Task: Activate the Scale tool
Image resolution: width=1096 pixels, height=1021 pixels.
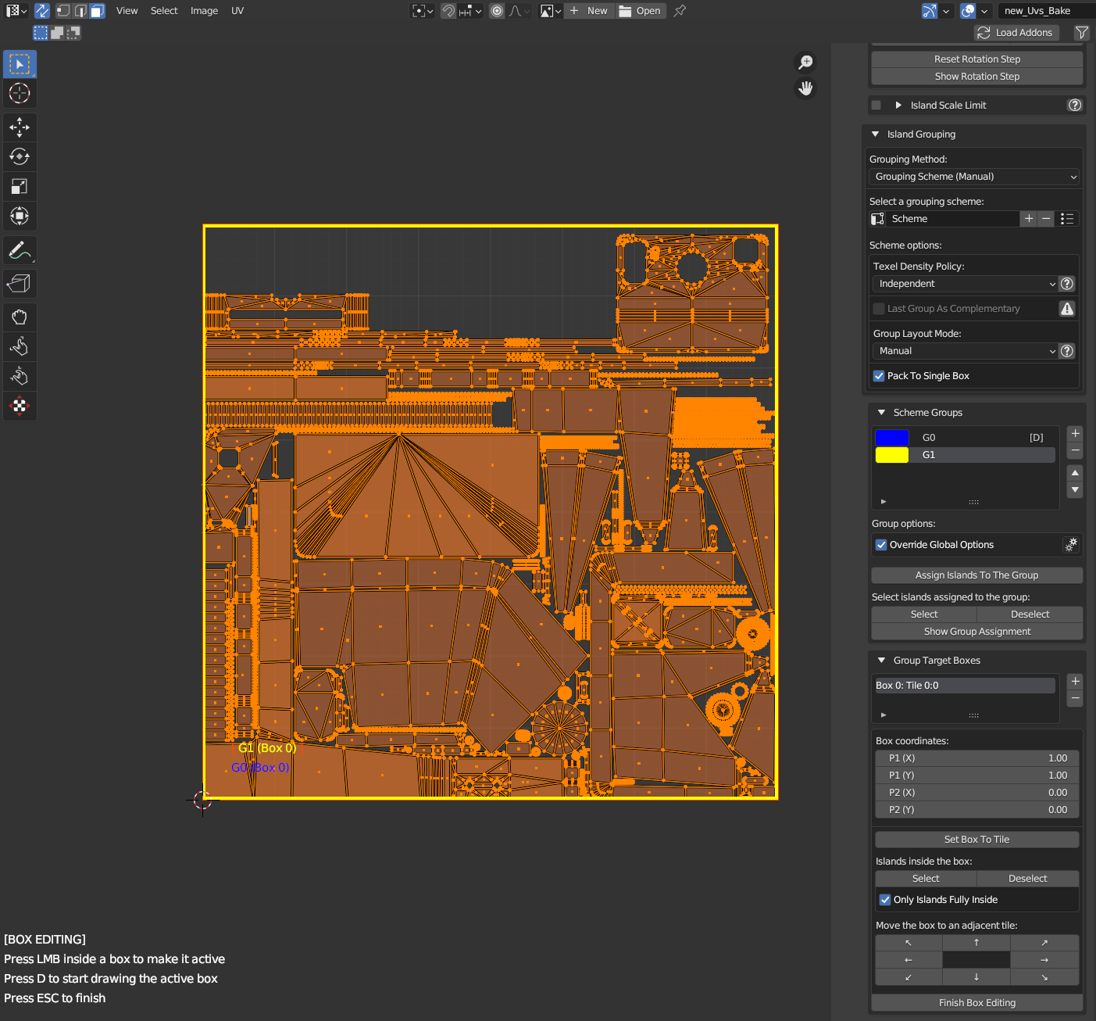Action: pyautogui.click(x=20, y=186)
